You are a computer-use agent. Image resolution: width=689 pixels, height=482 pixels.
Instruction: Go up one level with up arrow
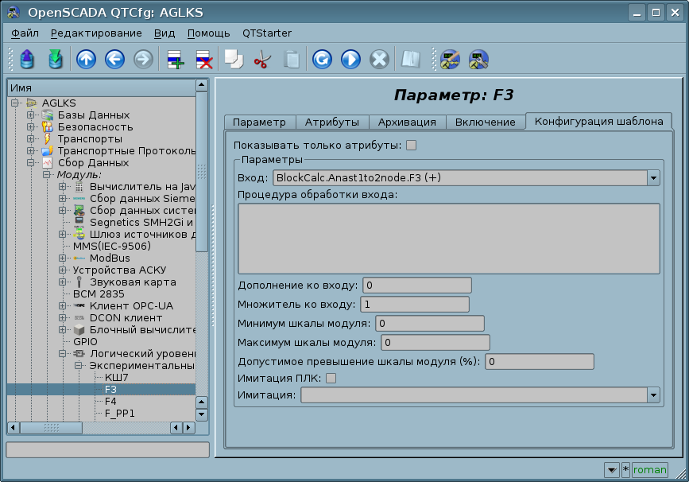click(86, 60)
